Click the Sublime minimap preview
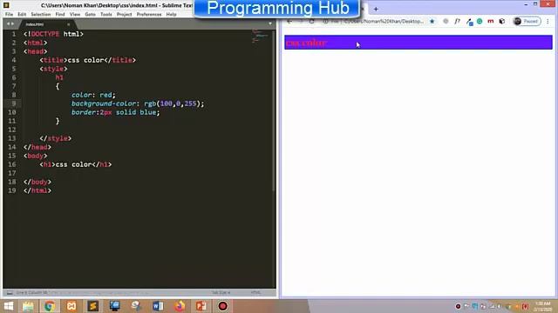Screen dimensions: 558x313 tap(260, 37)
